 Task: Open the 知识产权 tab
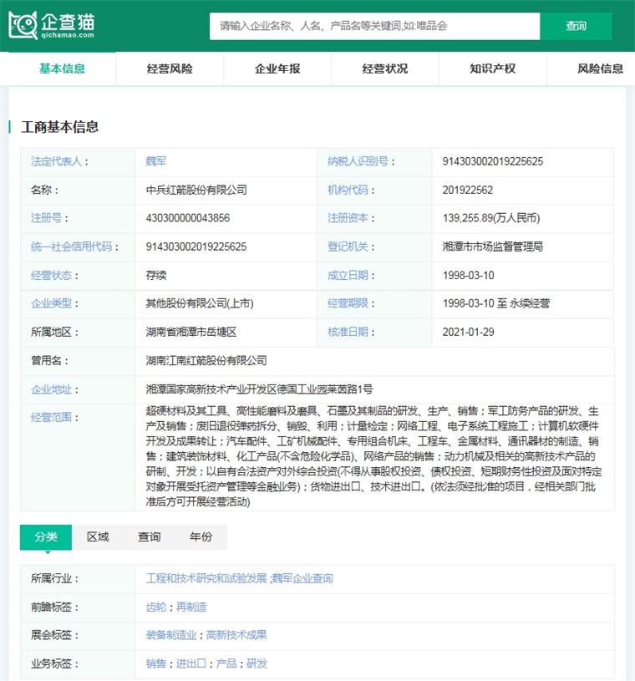[x=492, y=69]
